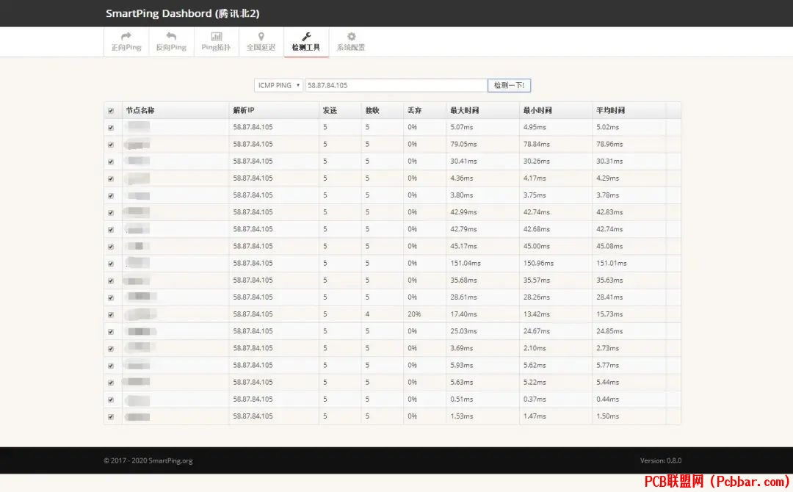Click the 35.63ms average time cell
The image size is (793, 492).
pos(609,280)
